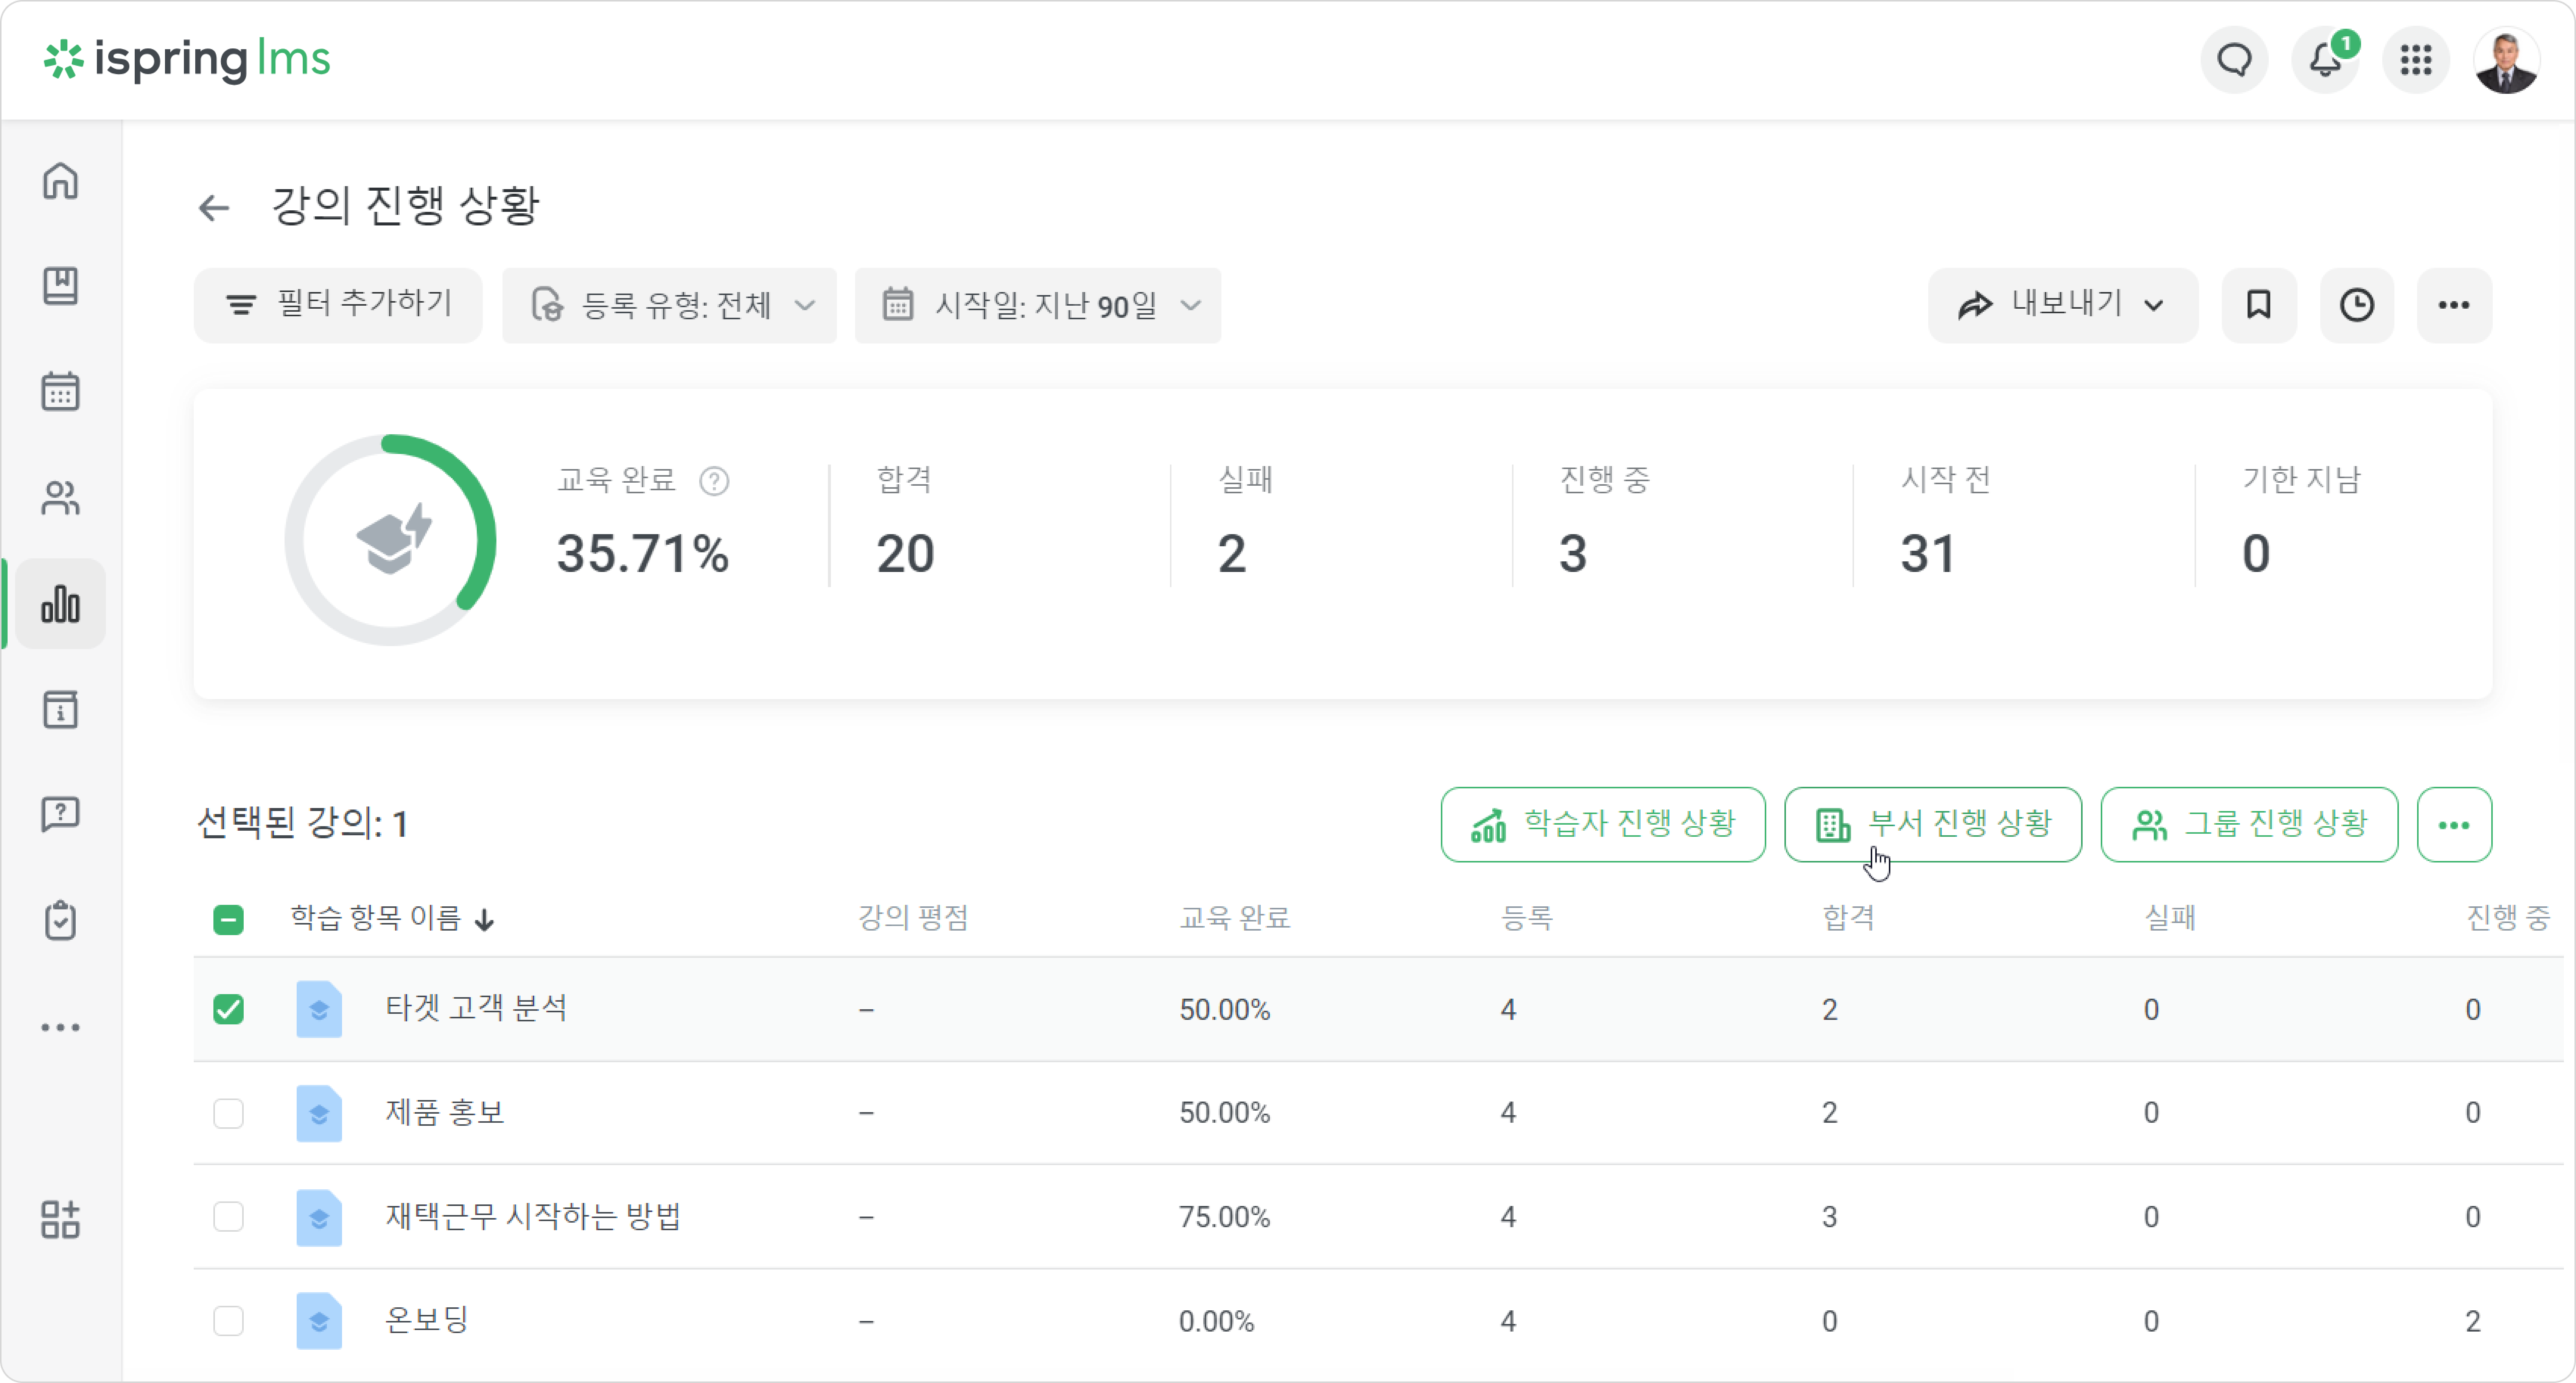
Task: Sort by 학습 항목 이름 column
Action: pyautogui.click(x=392, y=918)
